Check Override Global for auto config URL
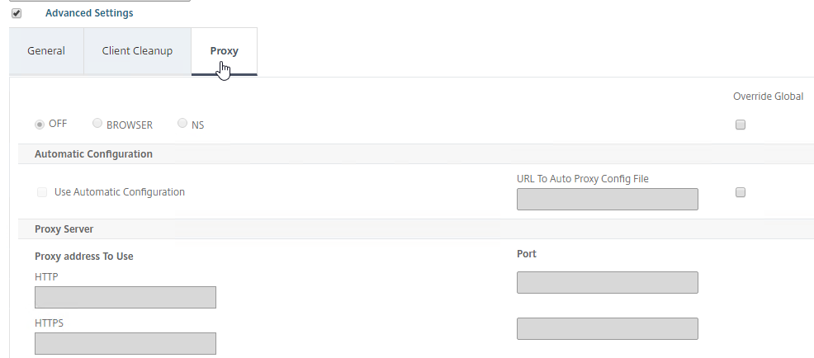This screenshot has width=814, height=358. tap(741, 192)
